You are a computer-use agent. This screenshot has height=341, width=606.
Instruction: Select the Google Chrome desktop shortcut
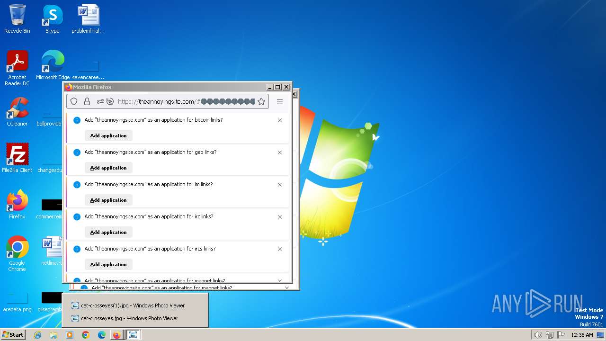17,254
